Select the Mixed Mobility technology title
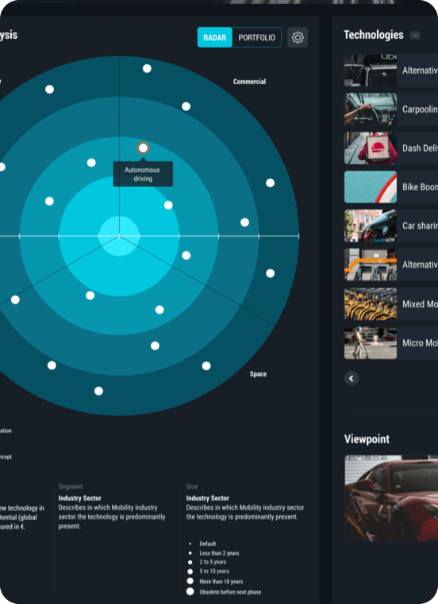Screen dimensions: 438x604 point(420,304)
